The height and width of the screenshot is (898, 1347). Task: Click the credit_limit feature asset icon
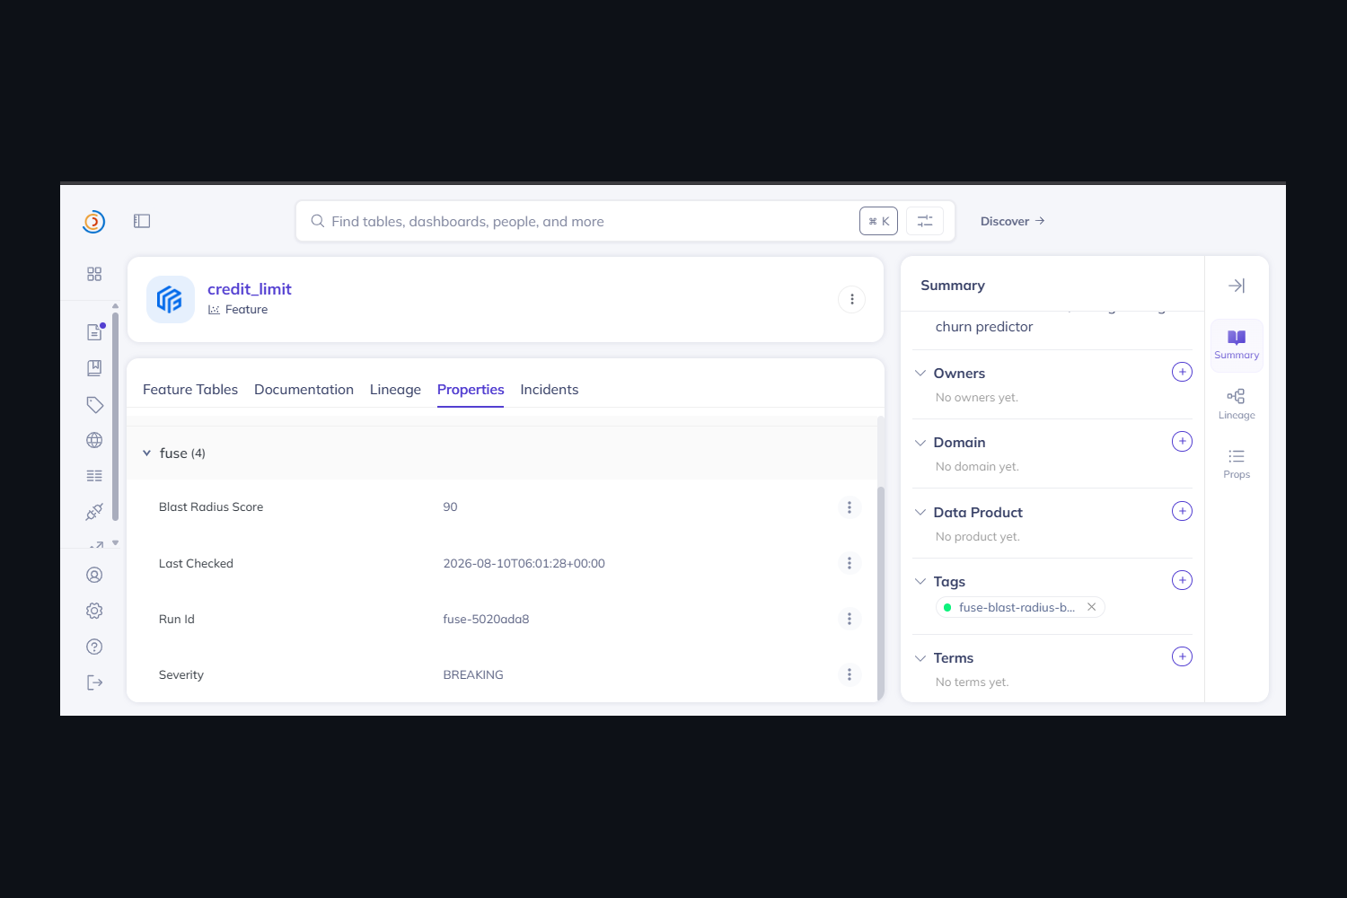[171, 299]
